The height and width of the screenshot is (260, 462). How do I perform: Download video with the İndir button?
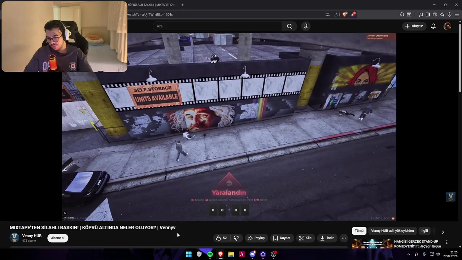pyautogui.click(x=327, y=238)
